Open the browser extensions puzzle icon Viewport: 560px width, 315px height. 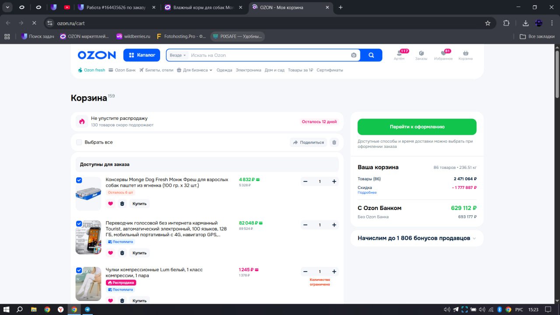[507, 23]
